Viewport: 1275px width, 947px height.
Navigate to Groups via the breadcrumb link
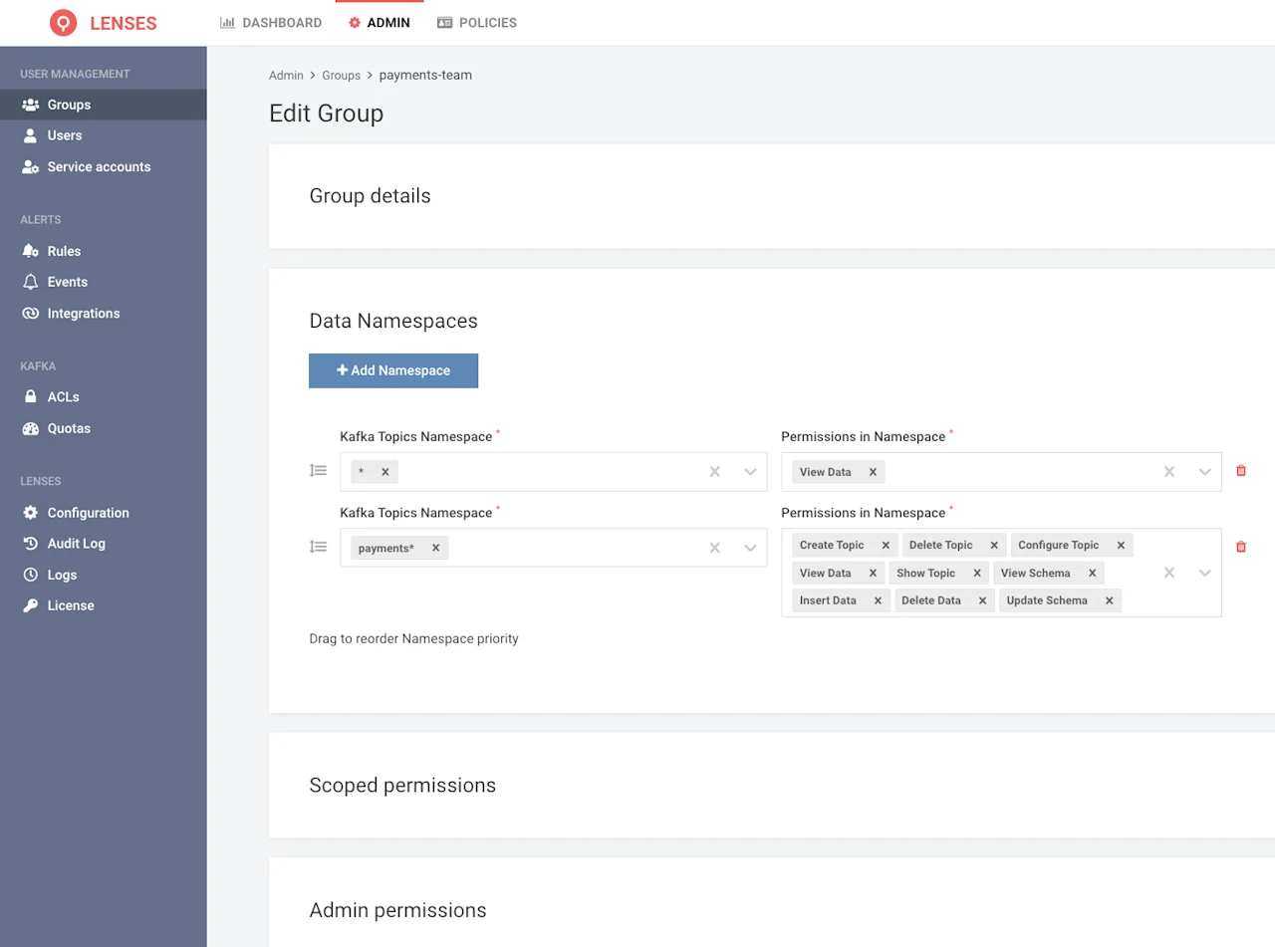tap(341, 75)
